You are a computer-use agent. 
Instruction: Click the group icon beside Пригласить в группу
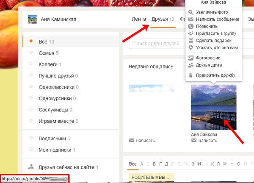click(x=191, y=33)
